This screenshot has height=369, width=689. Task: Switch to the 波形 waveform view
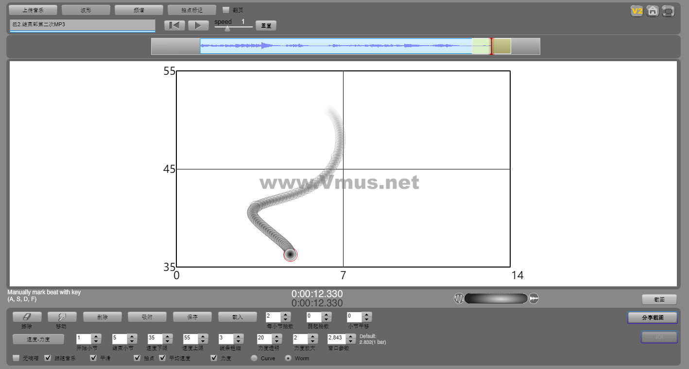pyautogui.click(x=86, y=10)
